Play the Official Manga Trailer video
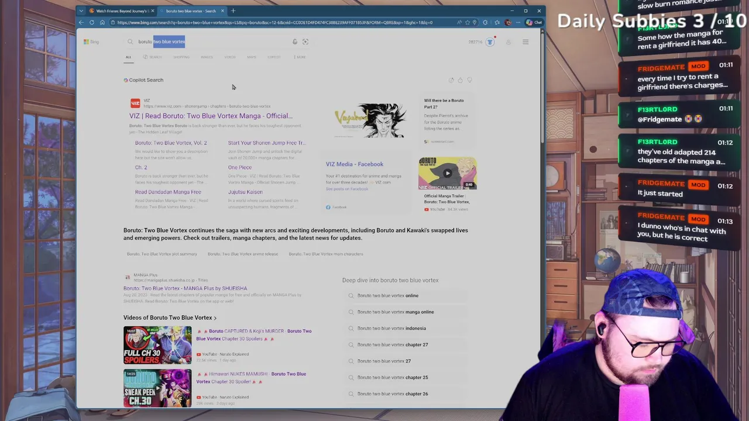The image size is (749, 421). (x=448, y=173)
